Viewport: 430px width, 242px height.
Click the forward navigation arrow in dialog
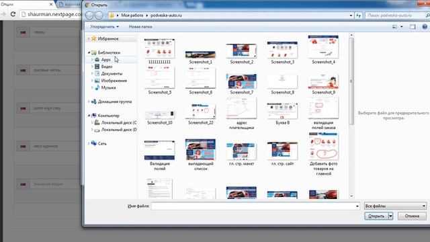pyautogui.click(x=99, y=15)
